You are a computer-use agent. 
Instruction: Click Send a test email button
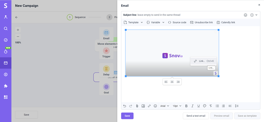[x=196, y=116]
